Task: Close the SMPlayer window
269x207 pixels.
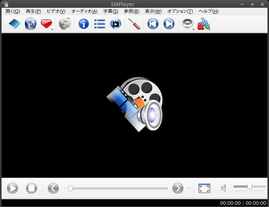Action: (262, 4)
